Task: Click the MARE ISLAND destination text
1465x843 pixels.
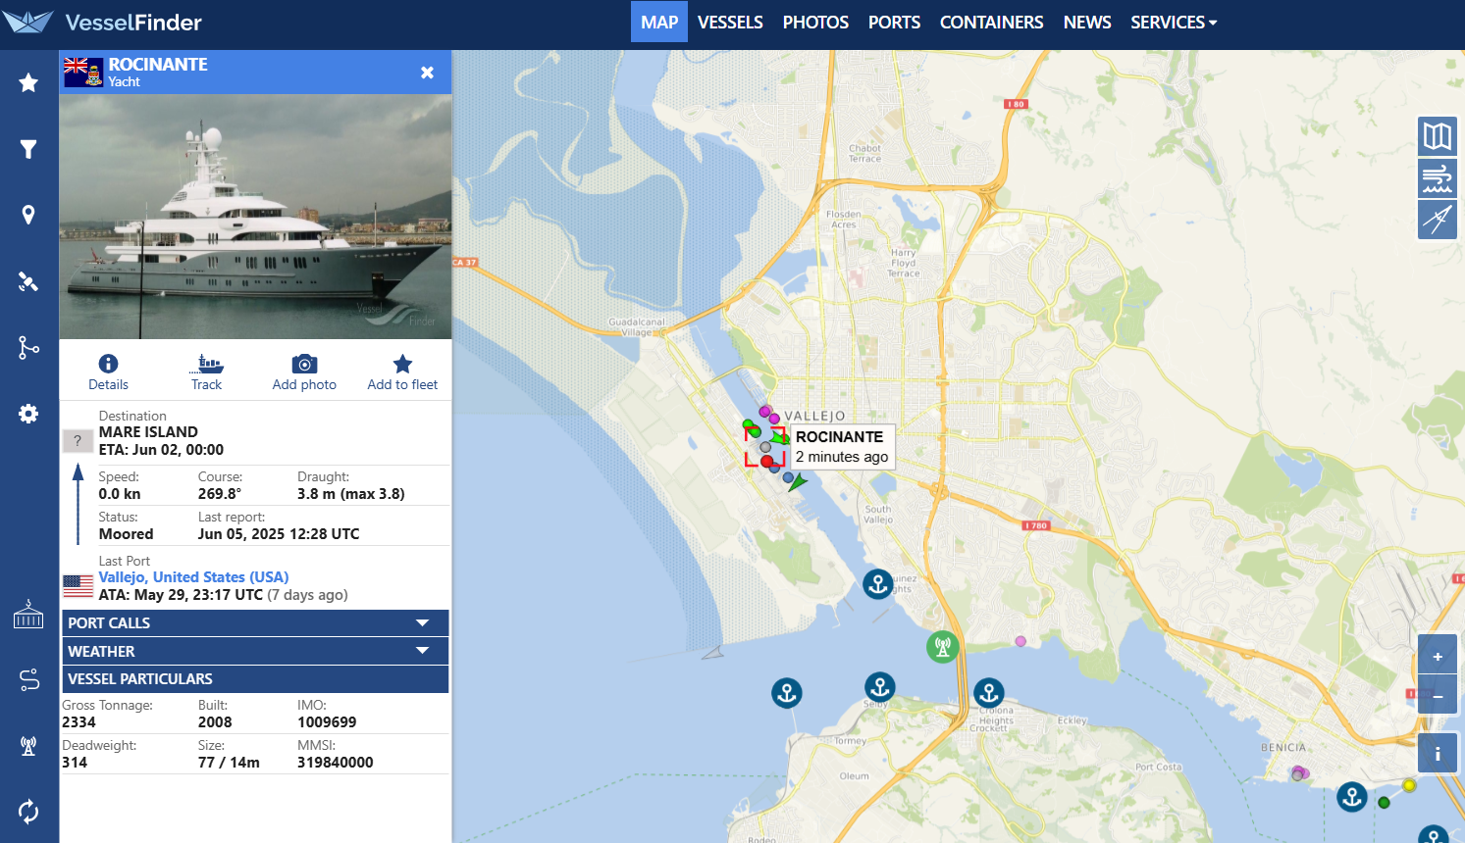Action: pyautogui.click(x=148, y=432)
